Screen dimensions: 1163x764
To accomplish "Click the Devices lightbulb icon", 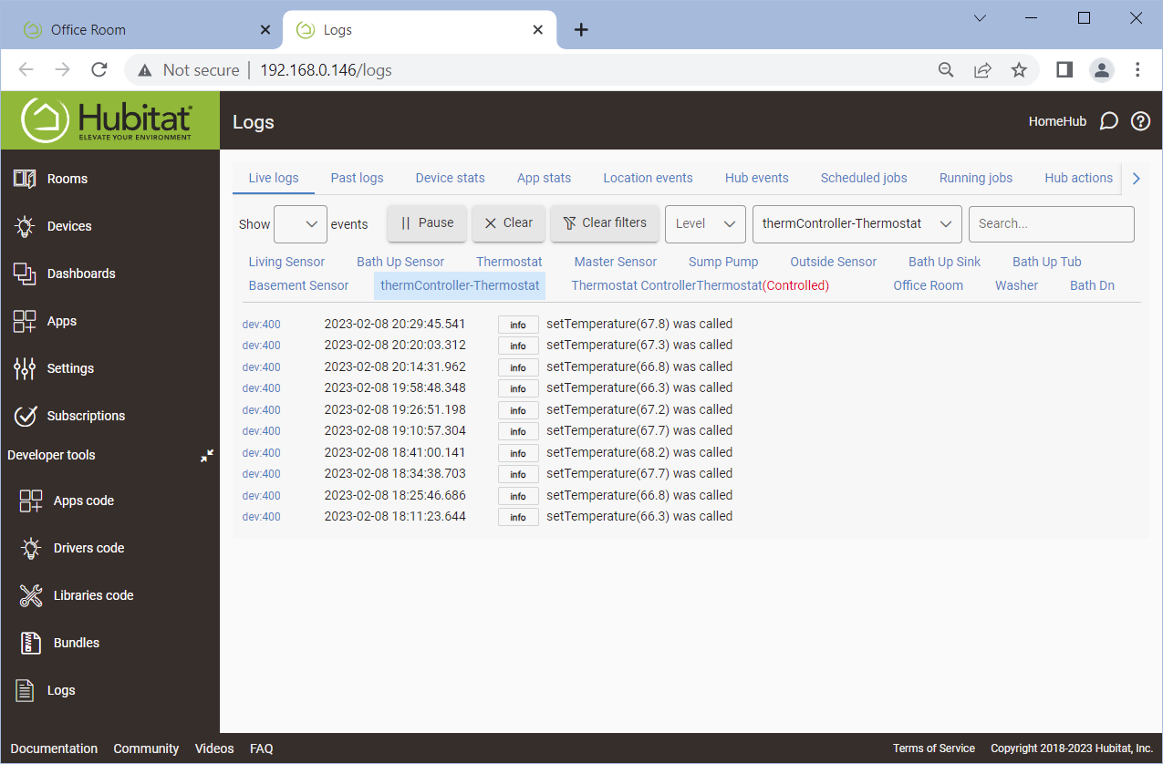I will point(25,226).
